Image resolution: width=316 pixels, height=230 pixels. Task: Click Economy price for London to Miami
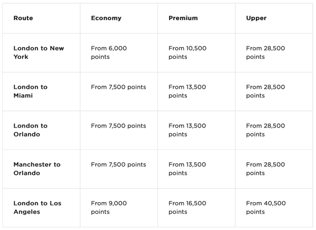pos(118,87)
